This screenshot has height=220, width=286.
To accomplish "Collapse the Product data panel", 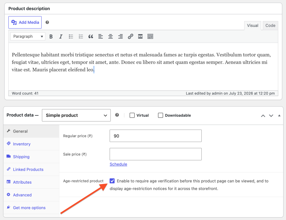I will tap(279, 115).
